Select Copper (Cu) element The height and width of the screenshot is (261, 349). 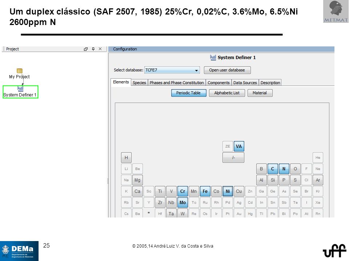[239, 191]
